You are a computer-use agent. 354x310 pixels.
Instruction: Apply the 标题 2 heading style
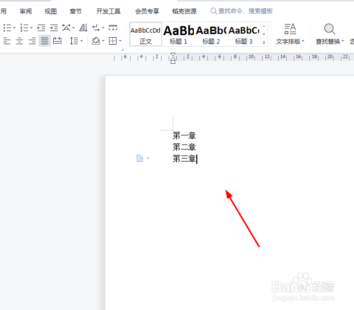(211, 35)
